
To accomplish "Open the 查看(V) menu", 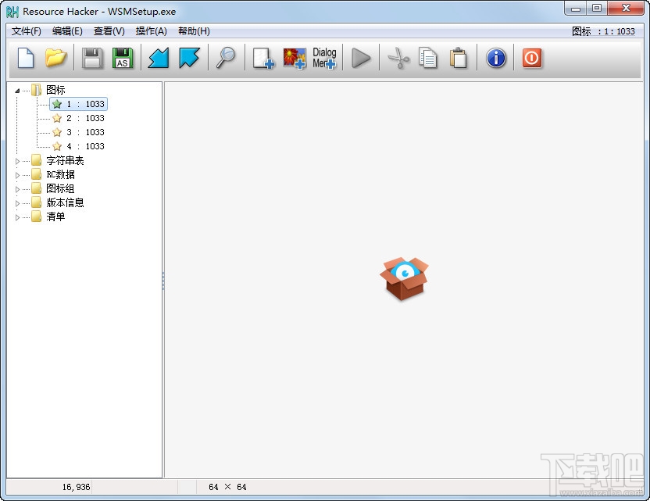I will point(106,31).
